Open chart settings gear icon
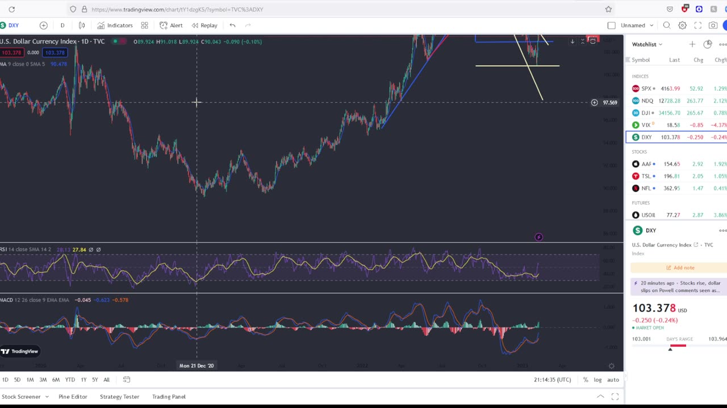Viewport: 727px width, 408px height. (682, 25)
